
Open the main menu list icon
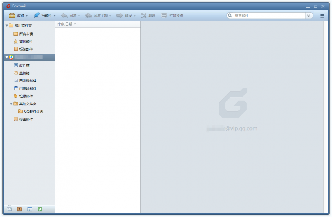[x=322, y=16]
